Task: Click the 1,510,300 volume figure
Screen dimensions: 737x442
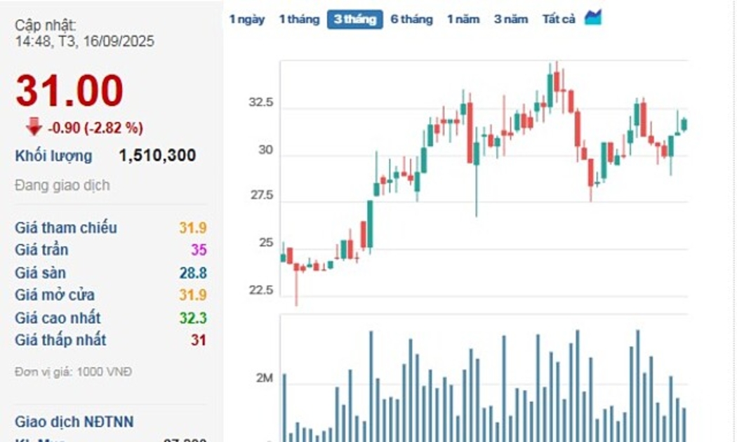Action: tap(157, 156)
